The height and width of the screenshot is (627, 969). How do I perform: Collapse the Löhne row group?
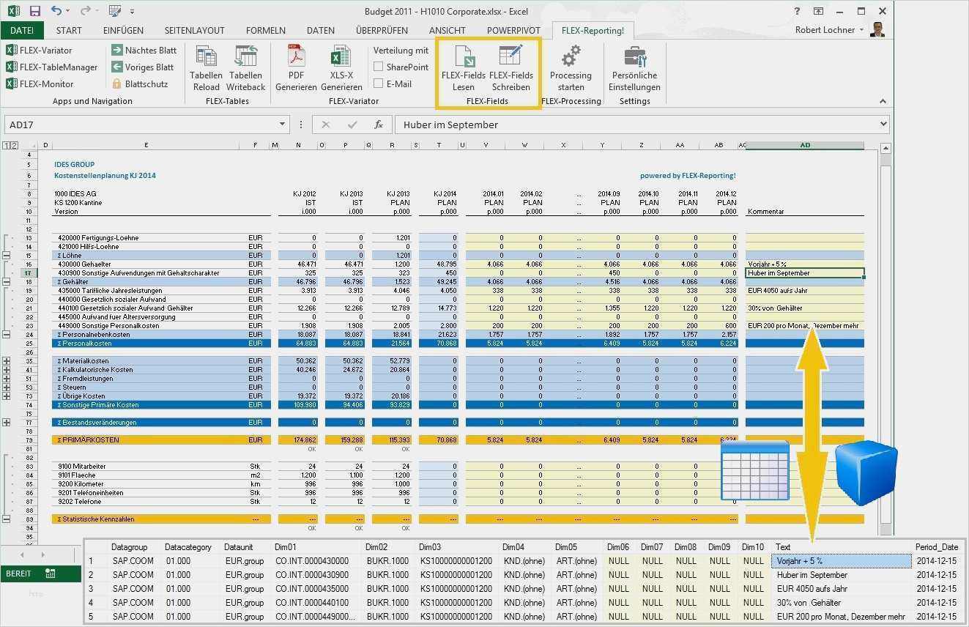(x=7, y=256)
